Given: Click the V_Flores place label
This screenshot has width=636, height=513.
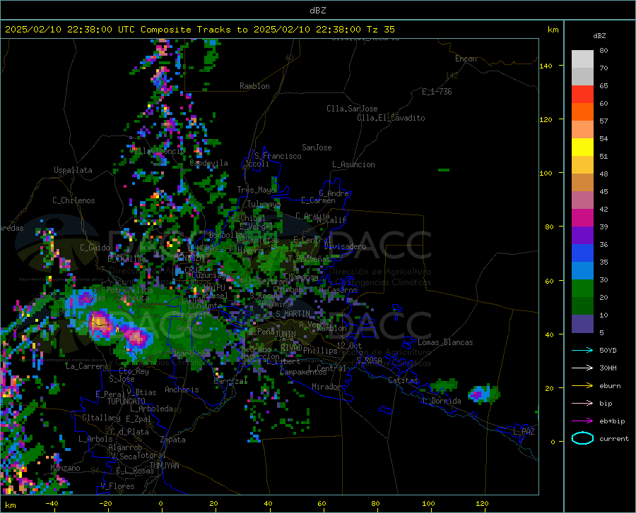Looking at the screenshot, I should [117, 486].
